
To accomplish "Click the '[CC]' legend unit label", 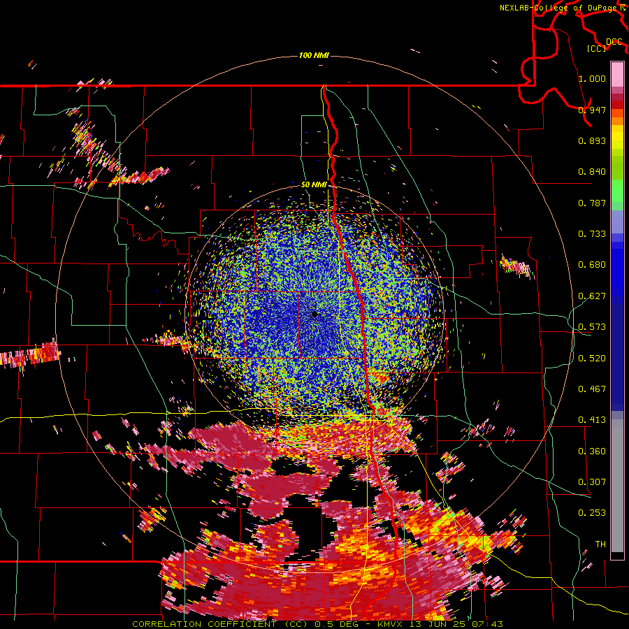I will click(596, 48).
